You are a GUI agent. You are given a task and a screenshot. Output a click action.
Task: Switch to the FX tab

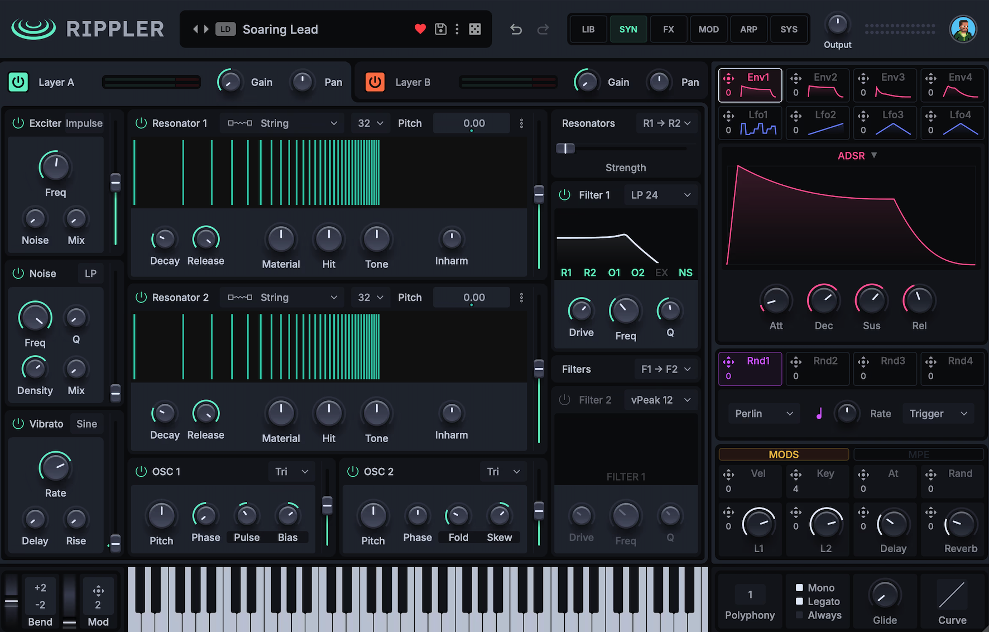[669, 29]
